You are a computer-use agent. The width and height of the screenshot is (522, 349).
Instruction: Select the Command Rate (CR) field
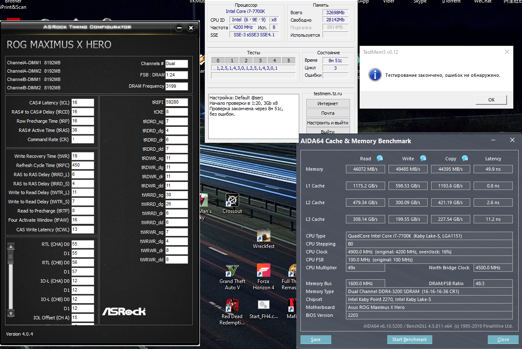point(83,139)
